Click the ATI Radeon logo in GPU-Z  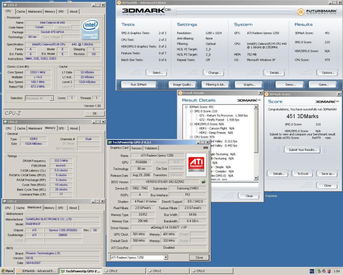196,165
